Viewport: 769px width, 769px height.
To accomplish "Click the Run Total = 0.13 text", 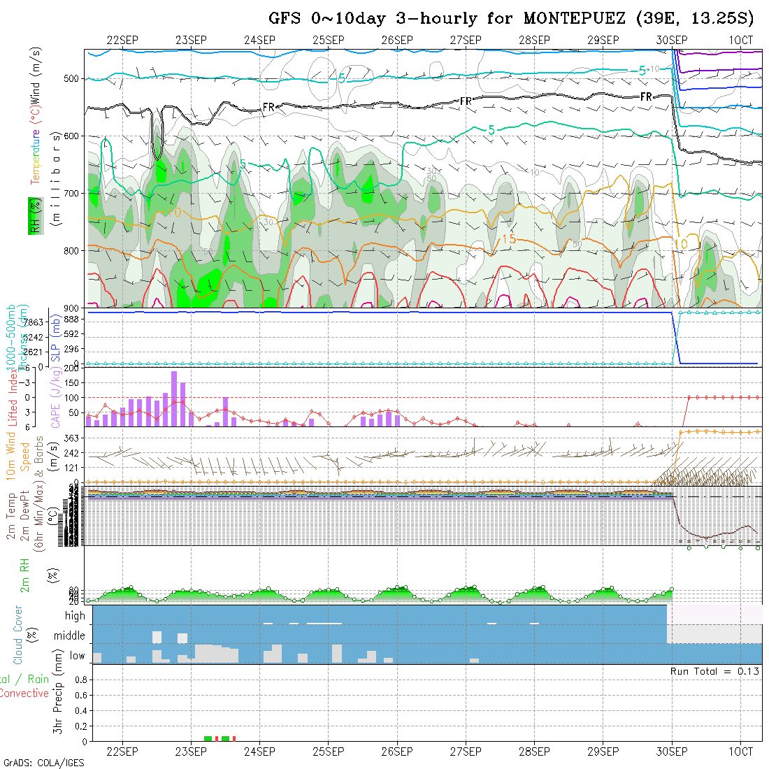I will tap(715, 671).
